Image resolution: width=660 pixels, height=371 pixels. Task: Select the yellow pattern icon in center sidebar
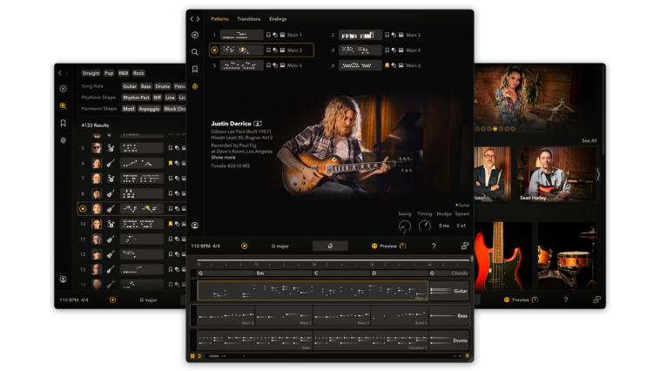[x=195, y=86]
